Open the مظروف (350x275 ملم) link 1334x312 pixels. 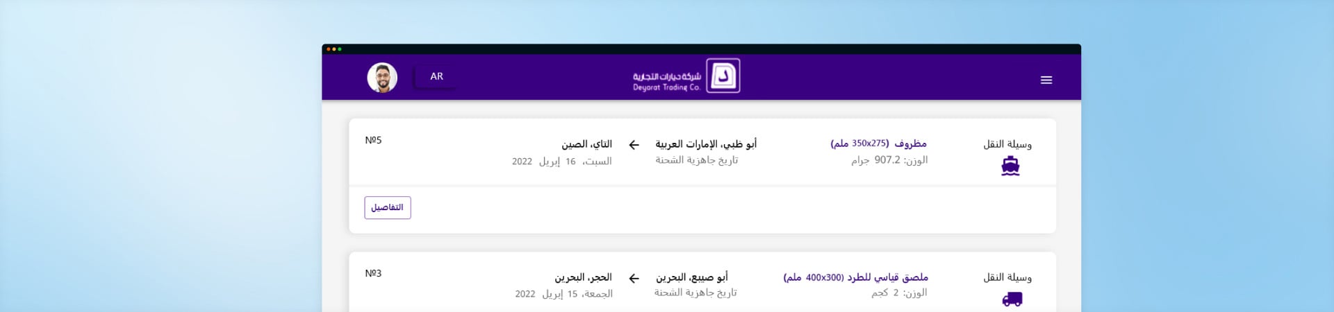[878, 144]
